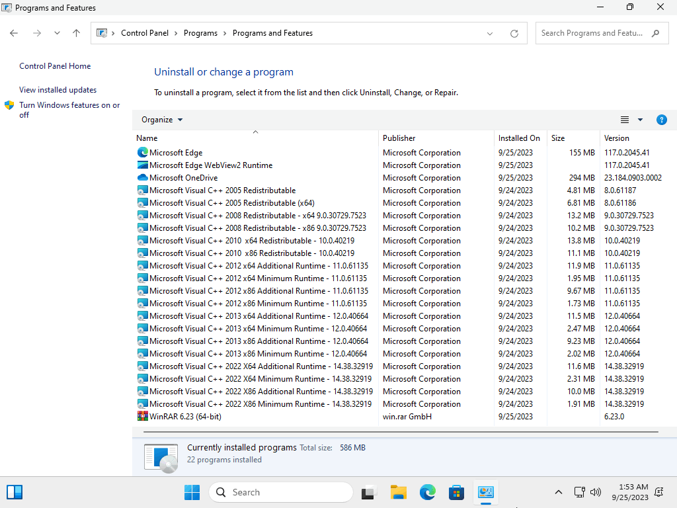The height and width of the screenshot is (508, 677).
Task: Open Task View on the taskbar
Action: click(369, 492)
